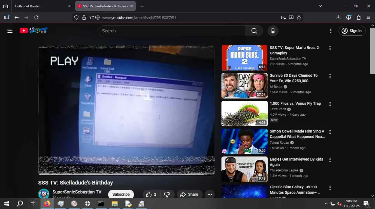Go to YouTube home via the logo
375x209 pixels.
click(34, 30)
